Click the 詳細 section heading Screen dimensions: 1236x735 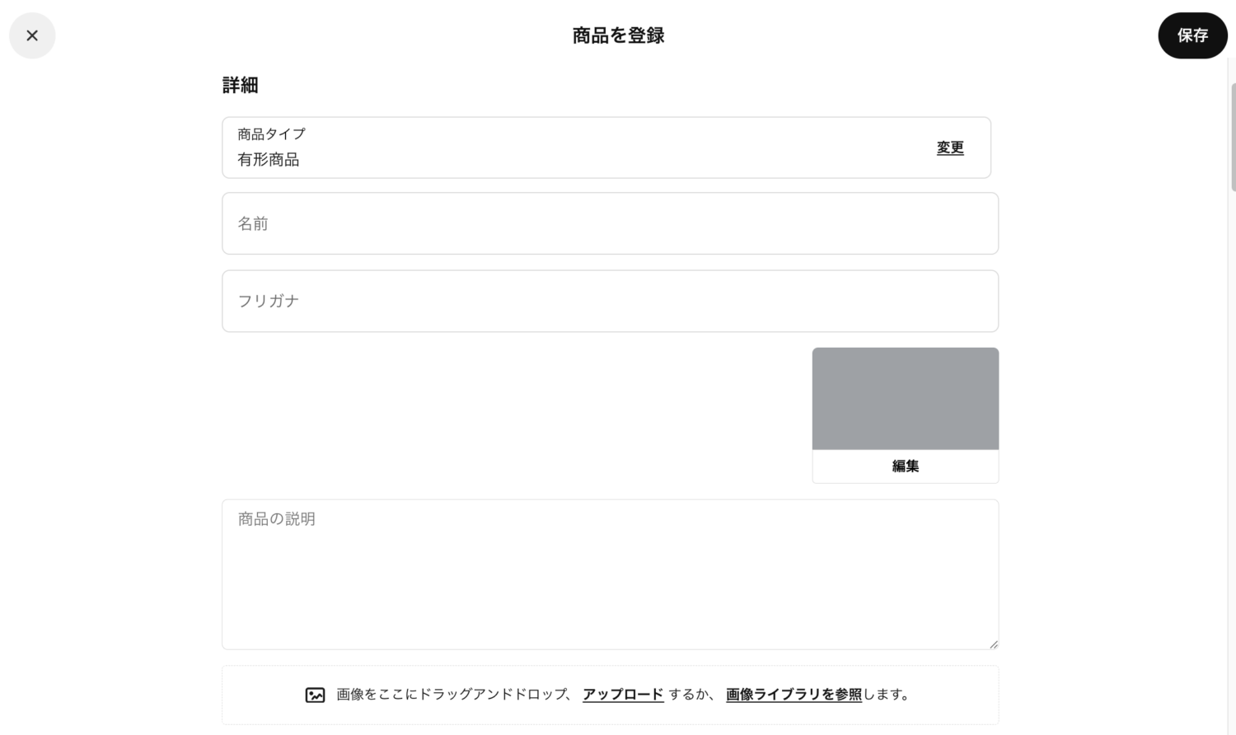pos(239,85)
